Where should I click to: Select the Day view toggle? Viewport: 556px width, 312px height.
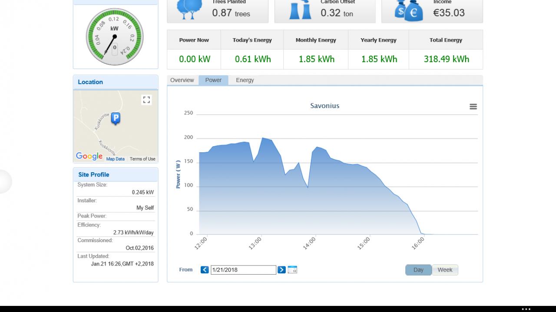click(418, 270)
